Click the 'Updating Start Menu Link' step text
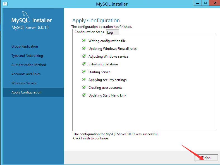Image resolution: width=220 pixels, height=165 pixels. click(107, 95)
